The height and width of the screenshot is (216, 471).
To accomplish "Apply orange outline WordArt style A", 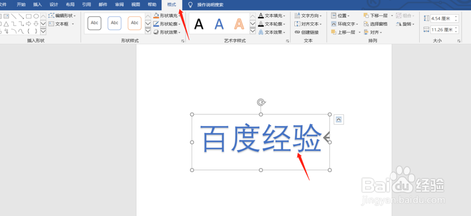I will click(239, 24).
